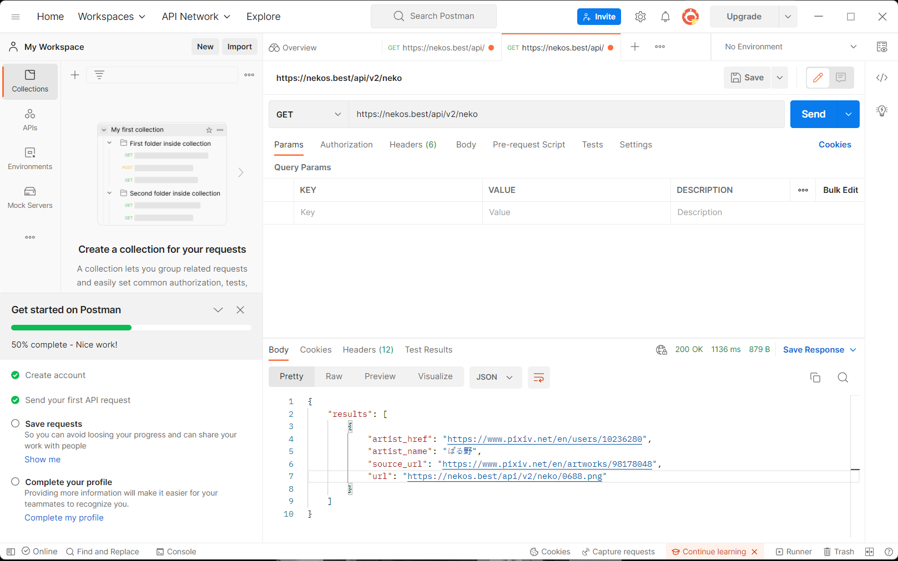
Task: Check the Complete your profile checkbox
Action: [16, 481]
